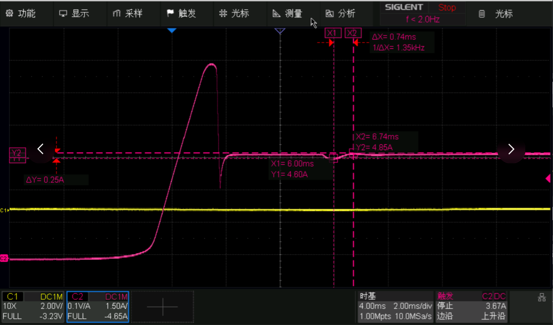Go to next image with right arrow
553x325 pixels.
click(511, 149)
